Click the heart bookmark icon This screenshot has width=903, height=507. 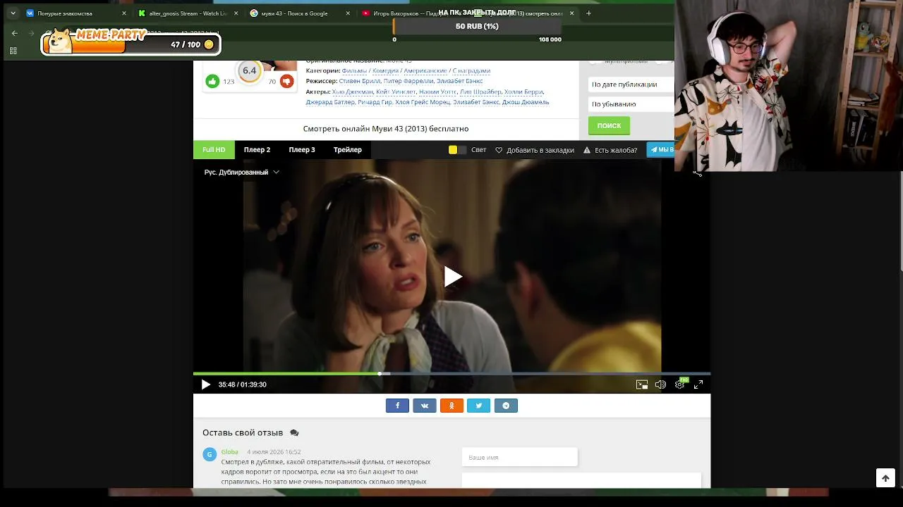[499, 150]
